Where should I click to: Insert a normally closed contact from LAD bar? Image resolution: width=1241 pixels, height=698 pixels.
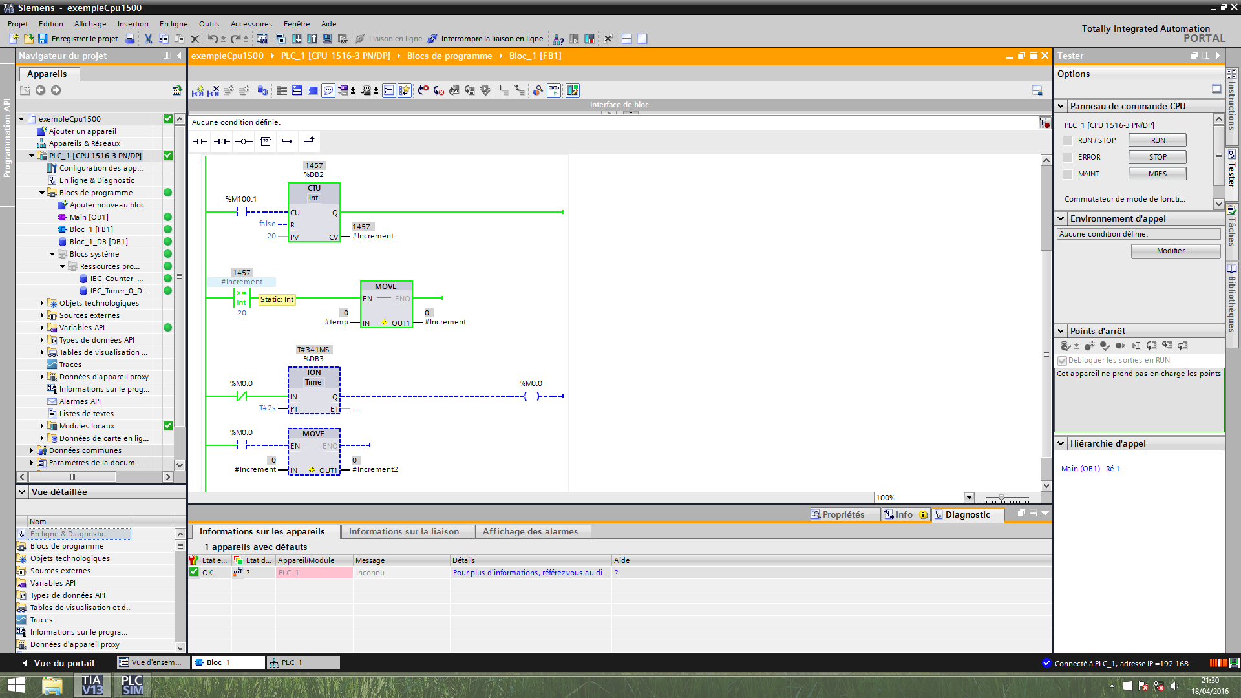[222, 142]
